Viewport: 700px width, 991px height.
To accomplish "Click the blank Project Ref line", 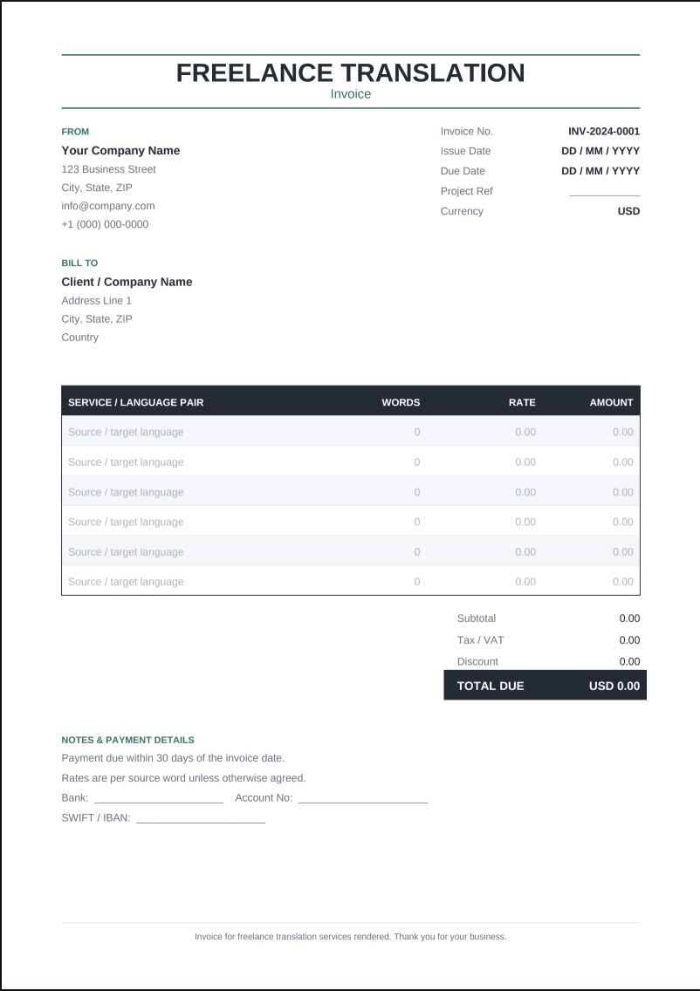I will (x=605, y=192).
